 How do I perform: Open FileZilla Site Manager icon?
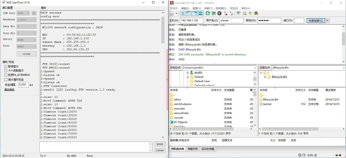coord(172,13)
